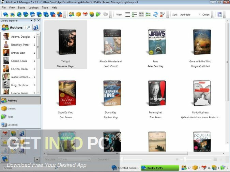The width and height of the screenshot is (230, 172).
Task: Open the sidebar configure buttons dropdown arrow
Action: tap(37, 159)
